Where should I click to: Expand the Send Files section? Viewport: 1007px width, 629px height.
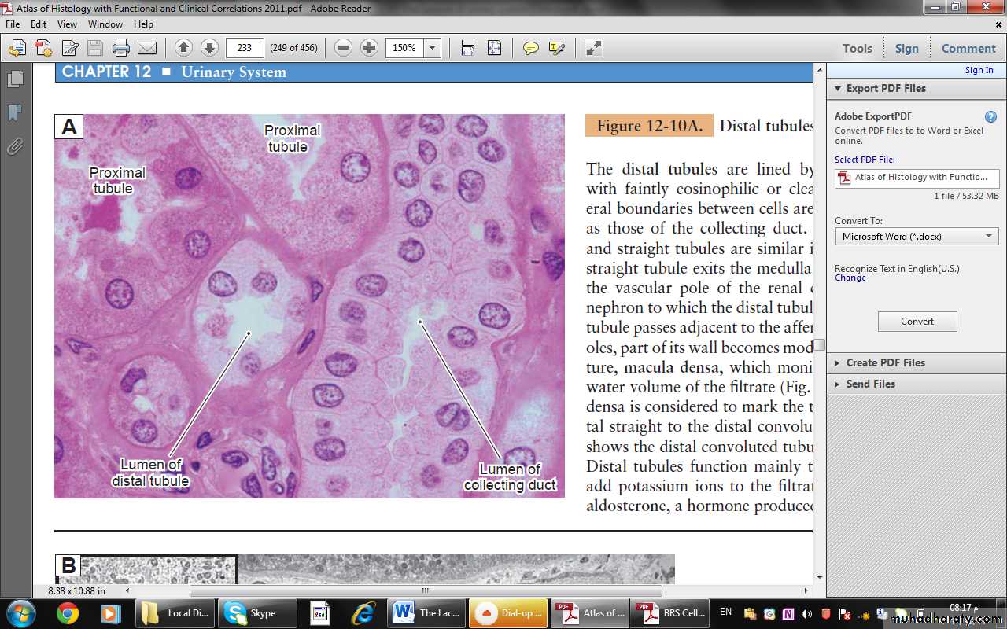870,384
